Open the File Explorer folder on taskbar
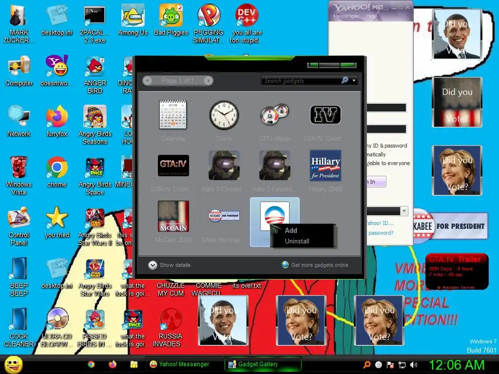 point(134,364)
